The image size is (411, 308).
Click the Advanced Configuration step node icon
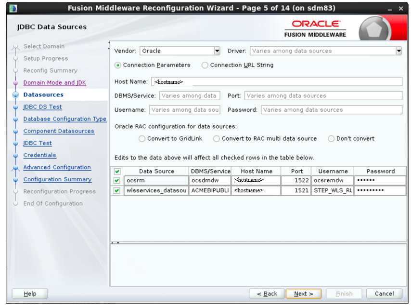point(16,168)
